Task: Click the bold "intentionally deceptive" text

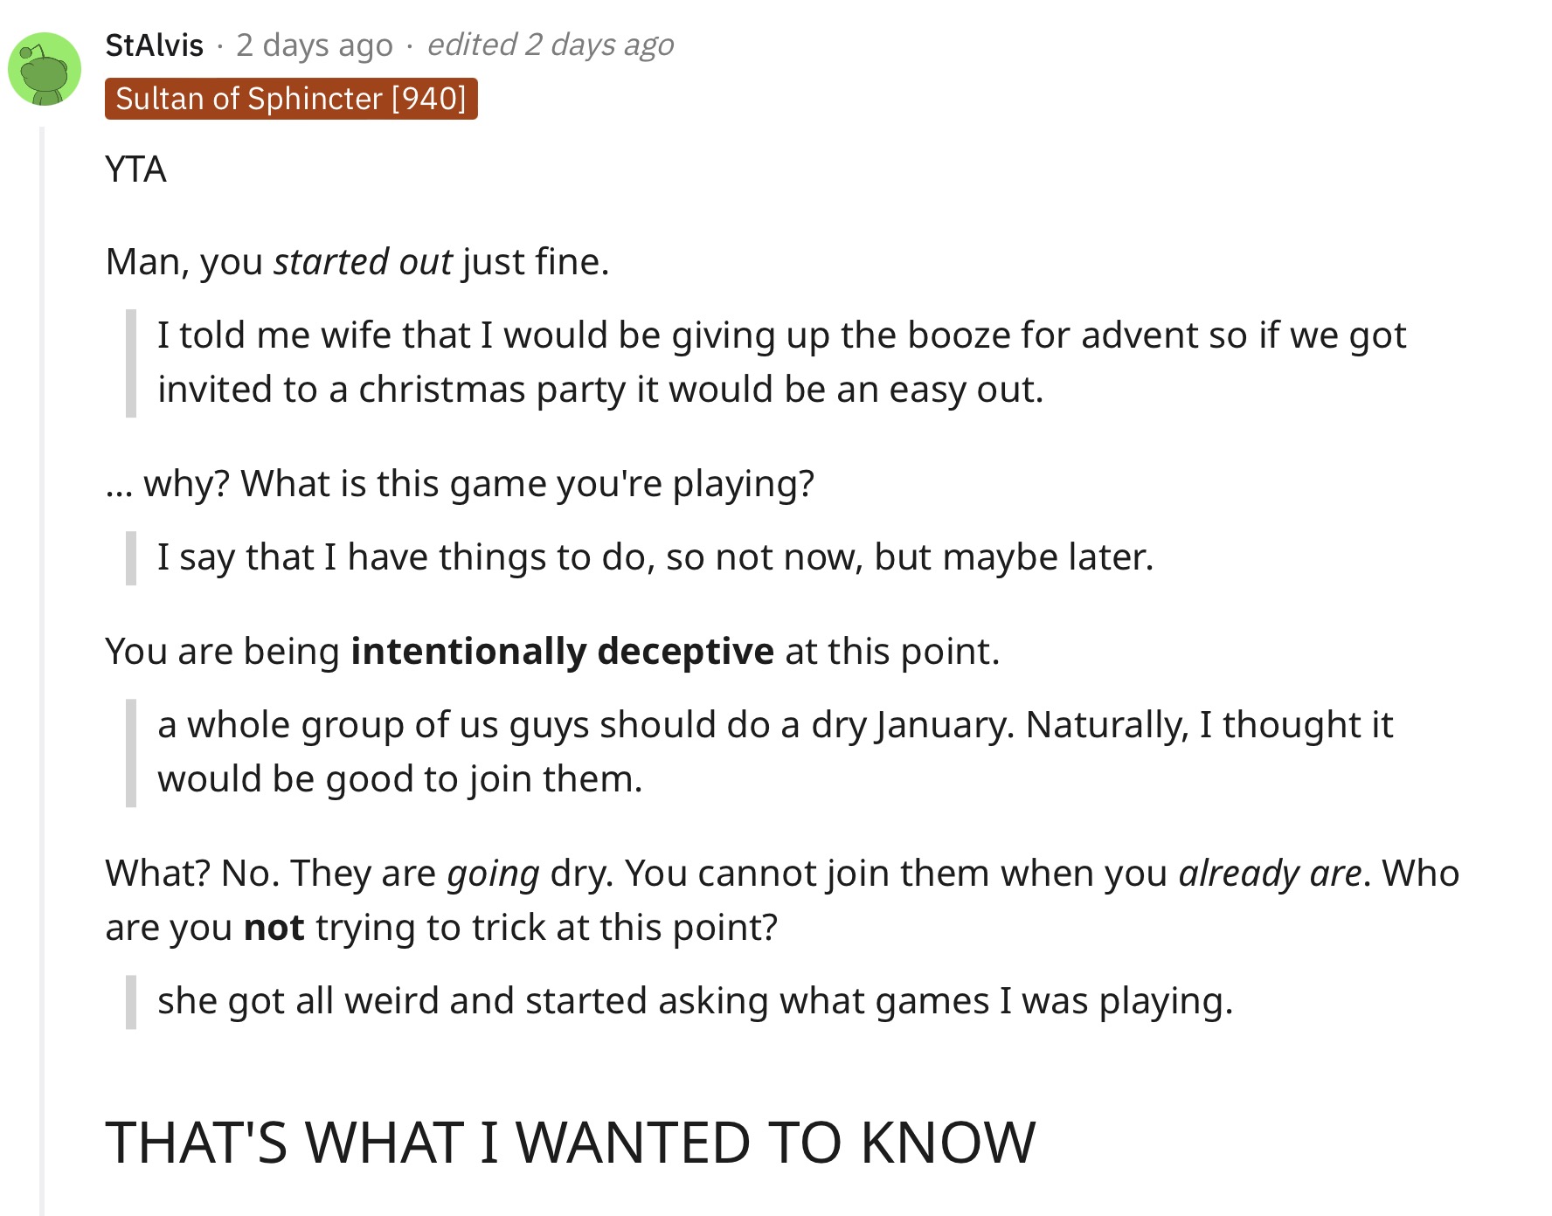Action: (x=562, y=651)
